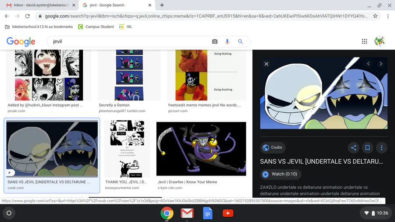Open the Campus Student bookmark
Image resolution: width=395 pixels, height=222 pixels.
point(96,27)
